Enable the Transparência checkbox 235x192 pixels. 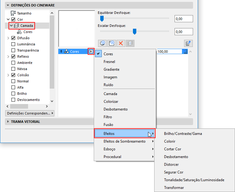click(x=13, y=50)
